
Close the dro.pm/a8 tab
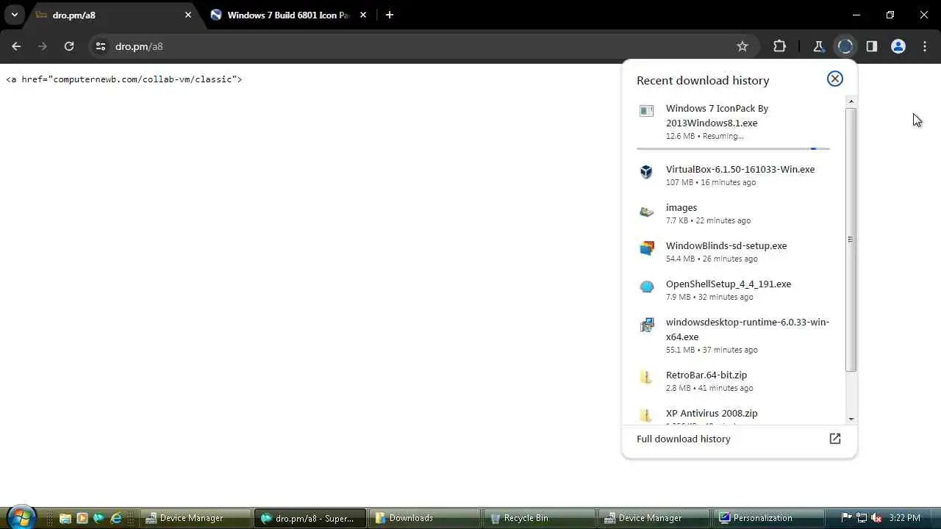(188, 15)
